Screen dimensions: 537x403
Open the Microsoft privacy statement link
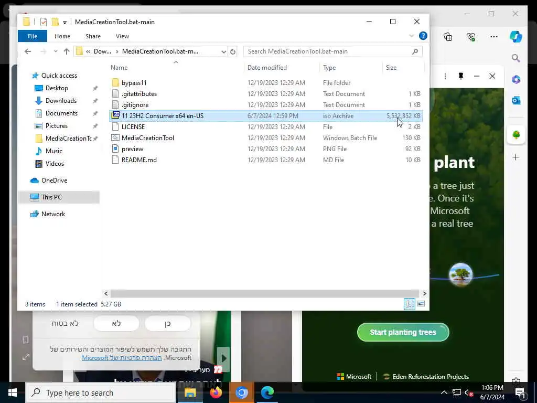pyautogui.click(x=122, y=357)
